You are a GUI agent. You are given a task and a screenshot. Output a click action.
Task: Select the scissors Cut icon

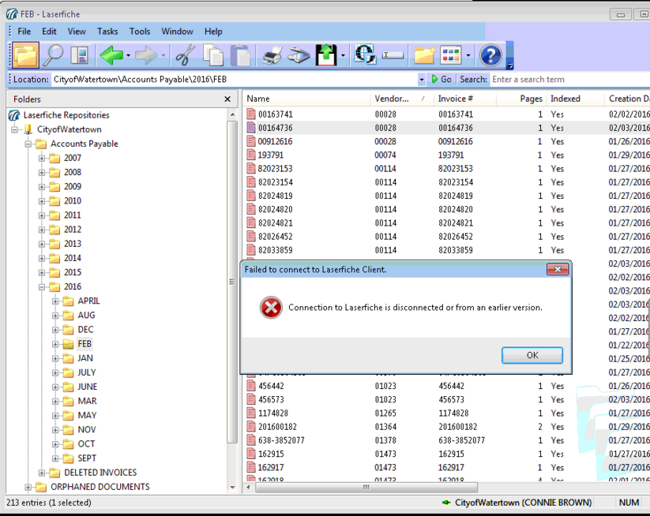tap(186, 55)
